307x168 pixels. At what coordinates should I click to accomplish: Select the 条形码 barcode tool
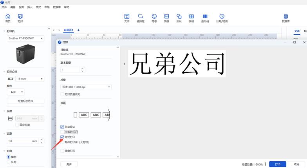click(x=205, y=18)
